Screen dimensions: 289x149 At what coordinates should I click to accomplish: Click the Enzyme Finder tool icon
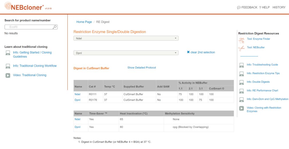[x=241, y=40]
